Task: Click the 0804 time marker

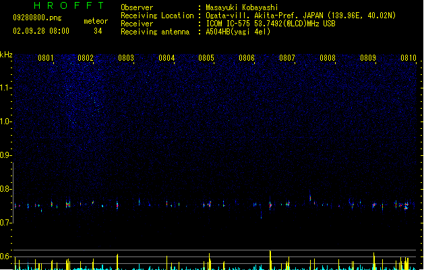Action: (x=166, y=58)
